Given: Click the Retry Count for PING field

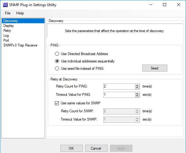Looking at the screenshot, I should coord(119,87).
